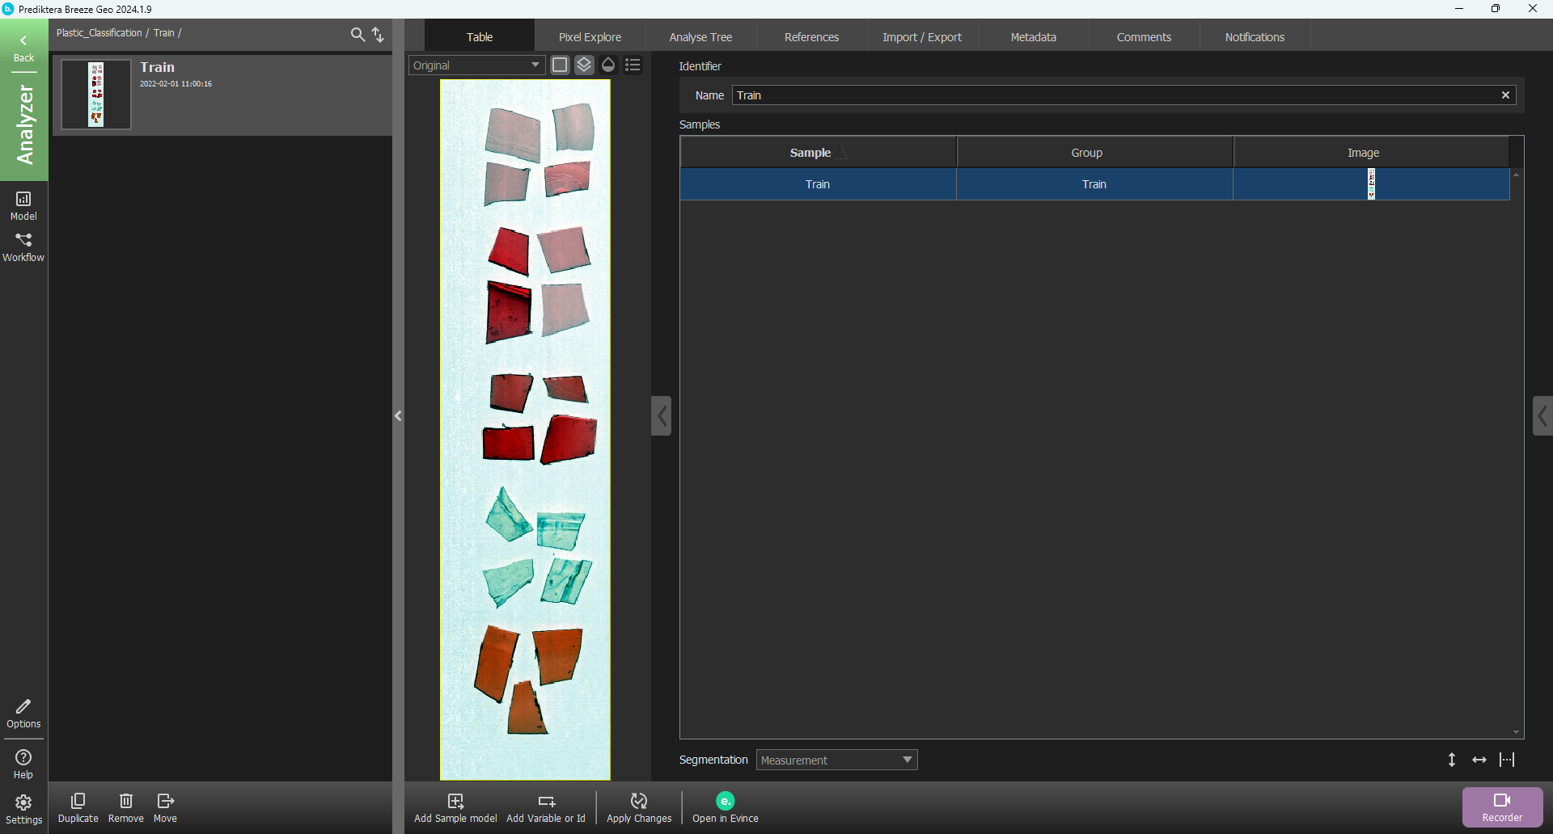This screenshot has height=834, width=1553.
Task: Switch to the Analyse Tree tab
Action: coord(700,37)
